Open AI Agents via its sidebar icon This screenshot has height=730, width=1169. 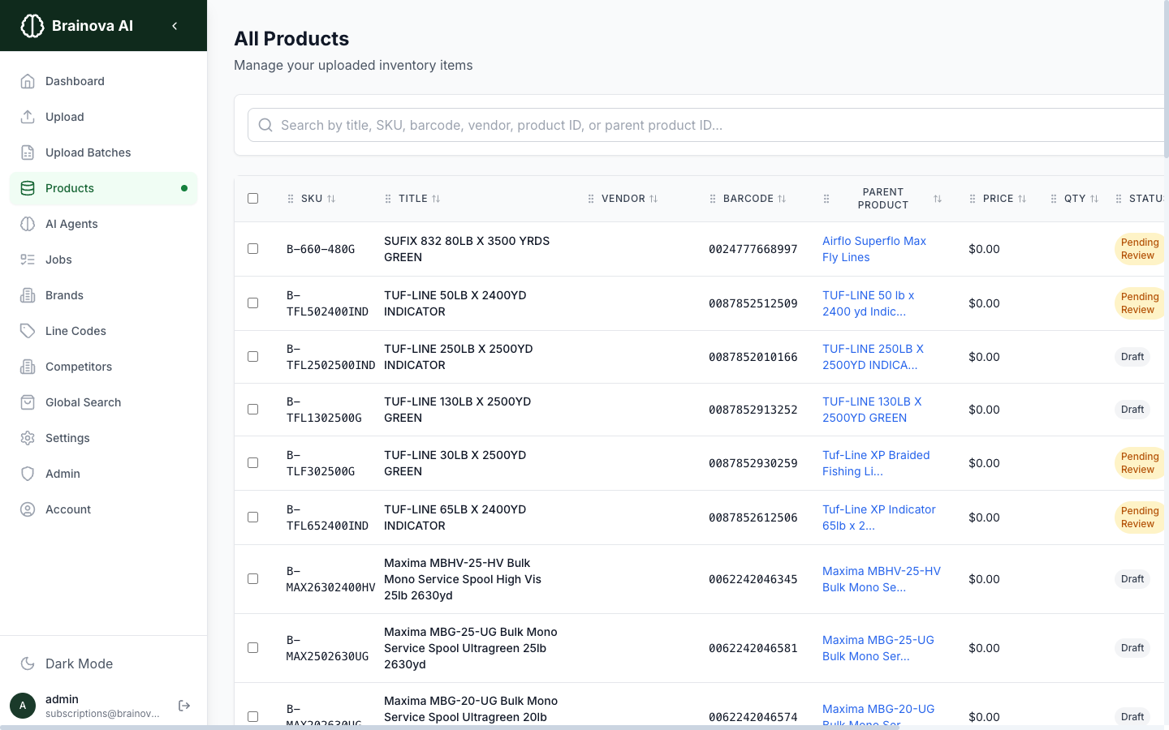pyautogui.click(x=28, y=224)
